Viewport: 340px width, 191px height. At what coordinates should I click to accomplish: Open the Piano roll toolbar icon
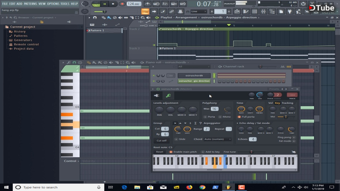245,12
